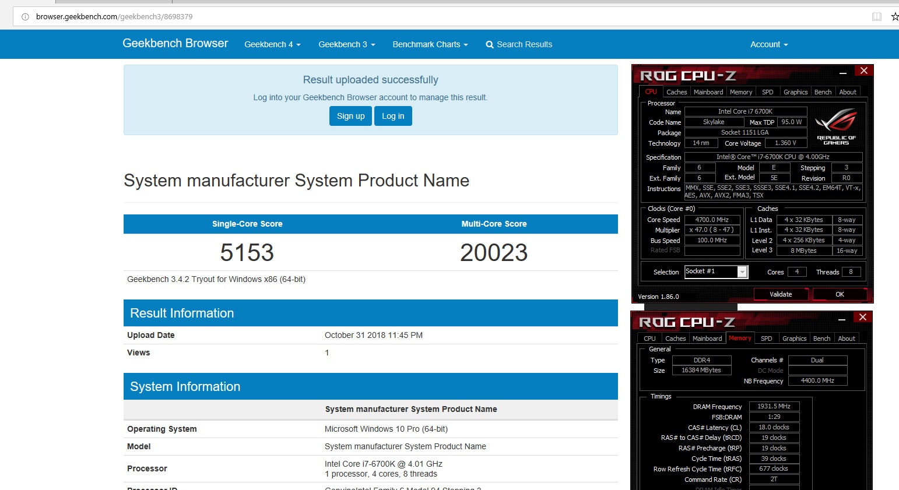Expand the Benchmark Charts menu
The width and height of the screenshot is (899, 490).
(430, 44)
